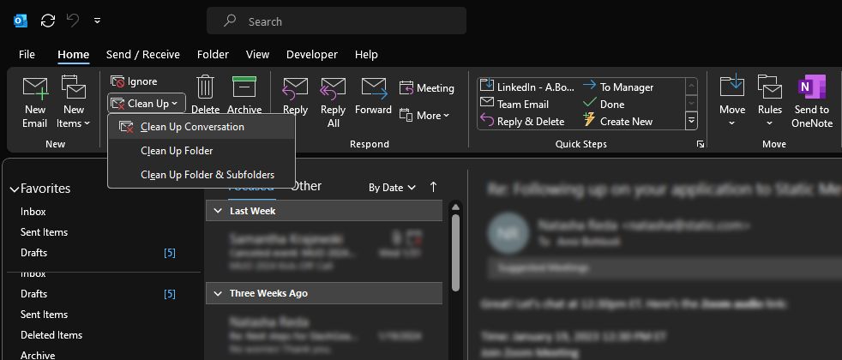Viewport: 842px width, 360px height.
Task: Click into the Search box
Action: tap(343, 21)
